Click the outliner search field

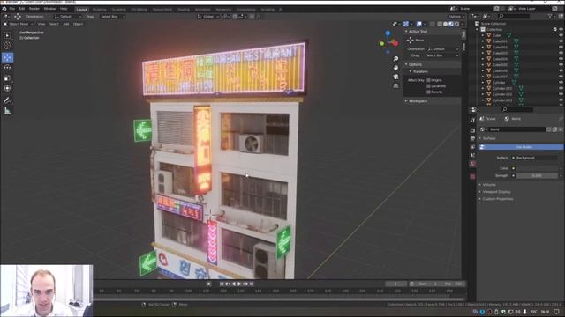click(514, 16)
